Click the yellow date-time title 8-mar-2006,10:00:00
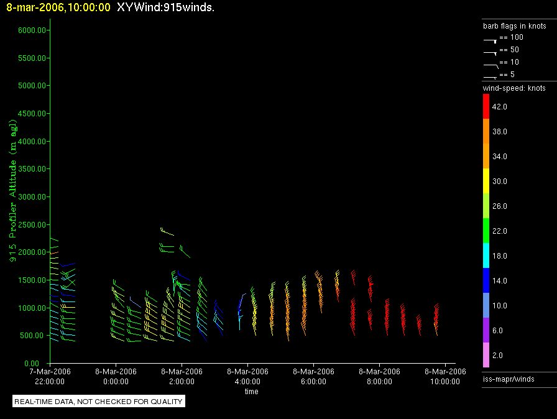557x419 pixels. (x=58, y=7)
